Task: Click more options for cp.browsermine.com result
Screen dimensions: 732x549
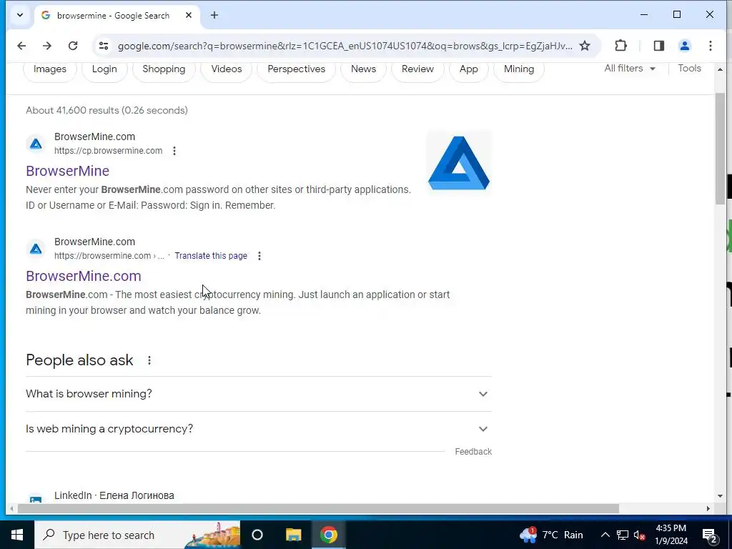Action: [x=174, y=151]
